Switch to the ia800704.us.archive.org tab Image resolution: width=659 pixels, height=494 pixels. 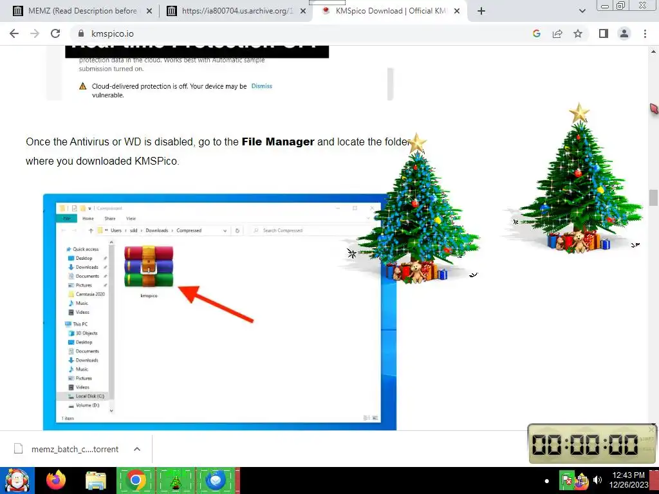pos(236,11)
